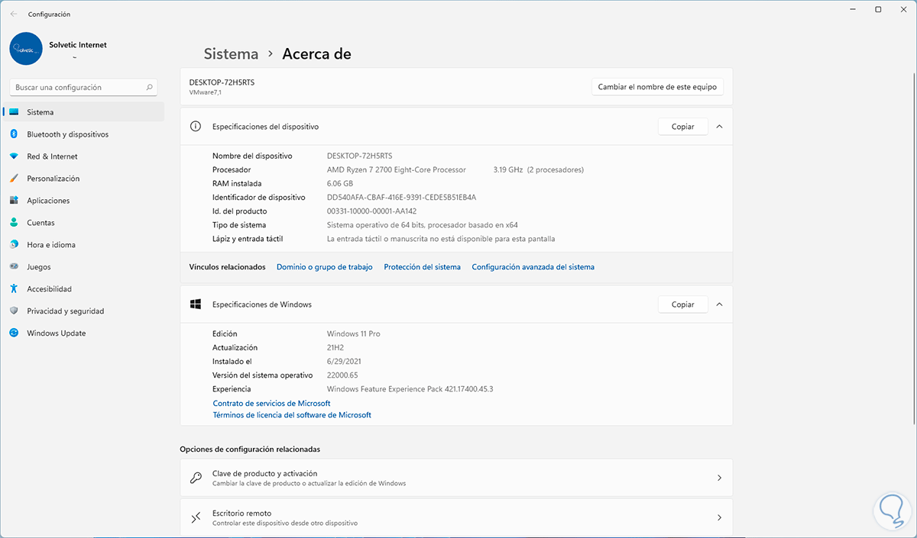Click the Buscar una configuración field
917x538 pixels.
tap(76, 88)
